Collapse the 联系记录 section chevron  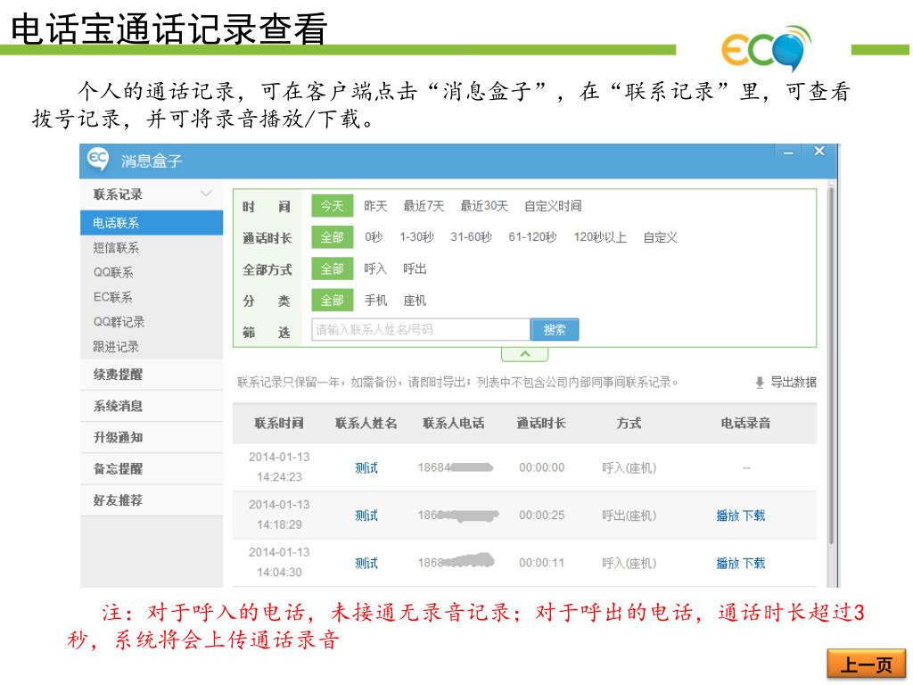[206, 194]
